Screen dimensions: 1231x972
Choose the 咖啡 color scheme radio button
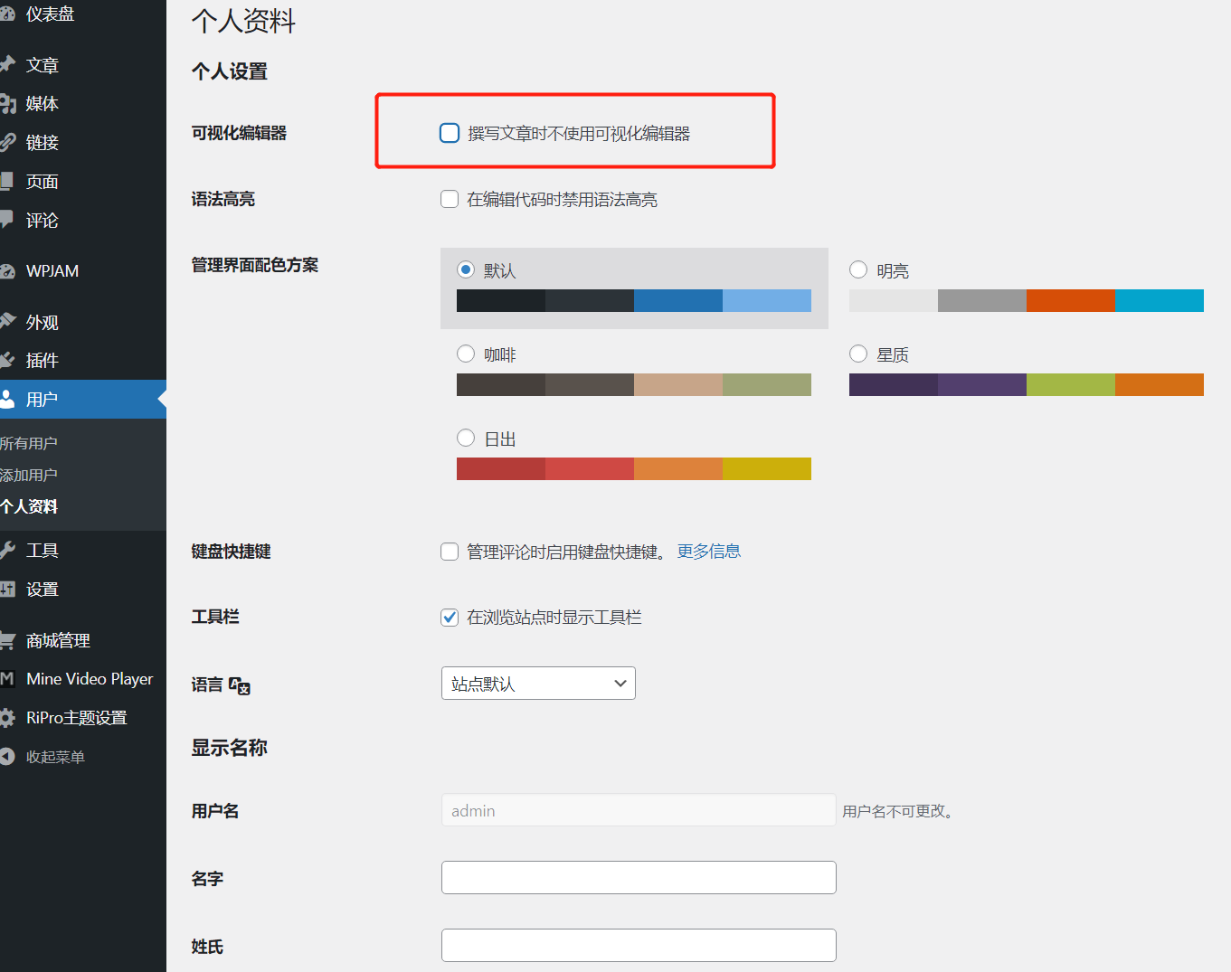coord(466,354)
